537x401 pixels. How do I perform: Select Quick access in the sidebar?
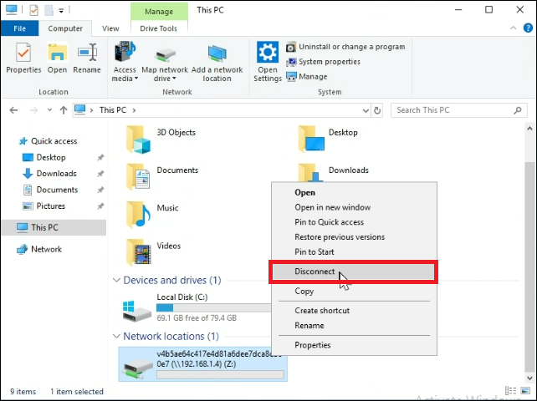(x=48, y=141)
